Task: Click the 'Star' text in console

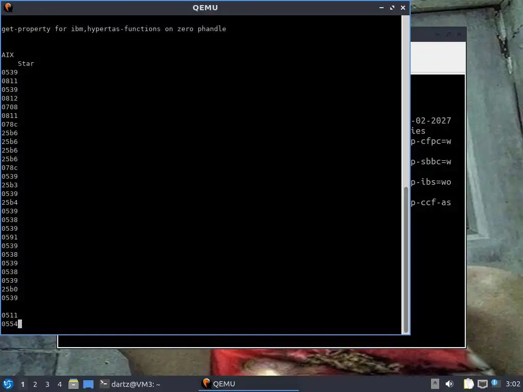Action: 26,64
